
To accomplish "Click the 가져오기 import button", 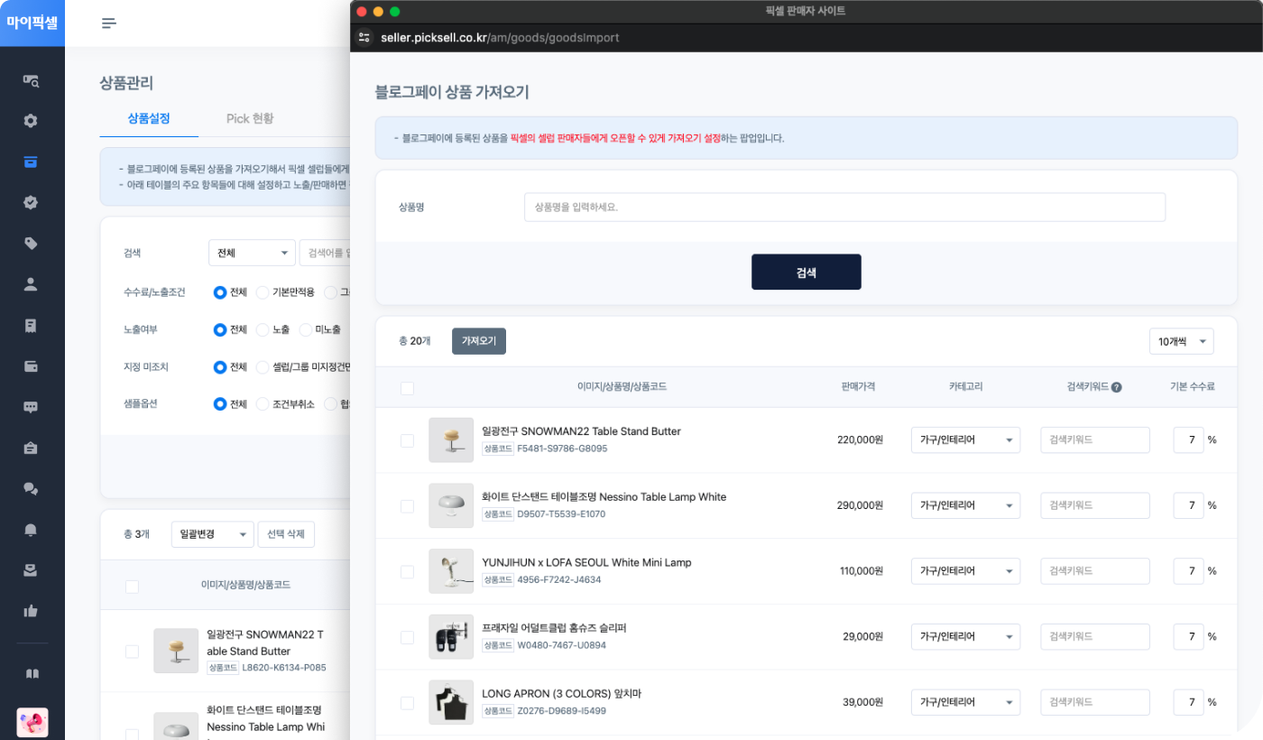I will [x=478, y=341].
